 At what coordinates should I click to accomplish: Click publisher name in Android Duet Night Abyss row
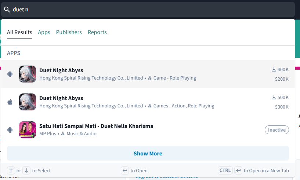pyautogui.click(x=91, y=78)
